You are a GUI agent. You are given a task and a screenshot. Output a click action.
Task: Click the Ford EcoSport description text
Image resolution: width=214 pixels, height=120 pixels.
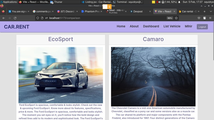pos(61,112)
